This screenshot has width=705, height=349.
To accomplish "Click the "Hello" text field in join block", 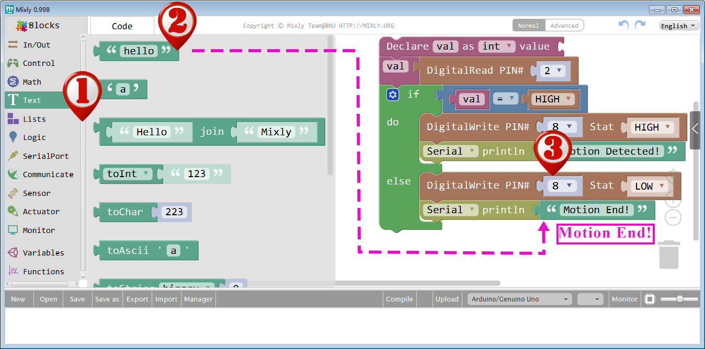I will pyautogui.click(x=152, y=132).
